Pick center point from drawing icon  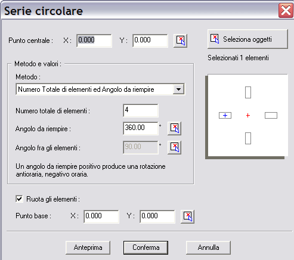[x=180, y=41]
